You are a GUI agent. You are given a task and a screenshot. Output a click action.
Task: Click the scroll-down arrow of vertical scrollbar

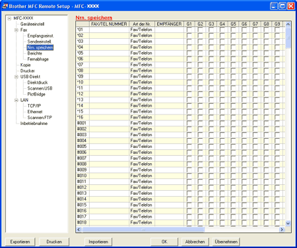pyautogui.click(x=288, y=224)
